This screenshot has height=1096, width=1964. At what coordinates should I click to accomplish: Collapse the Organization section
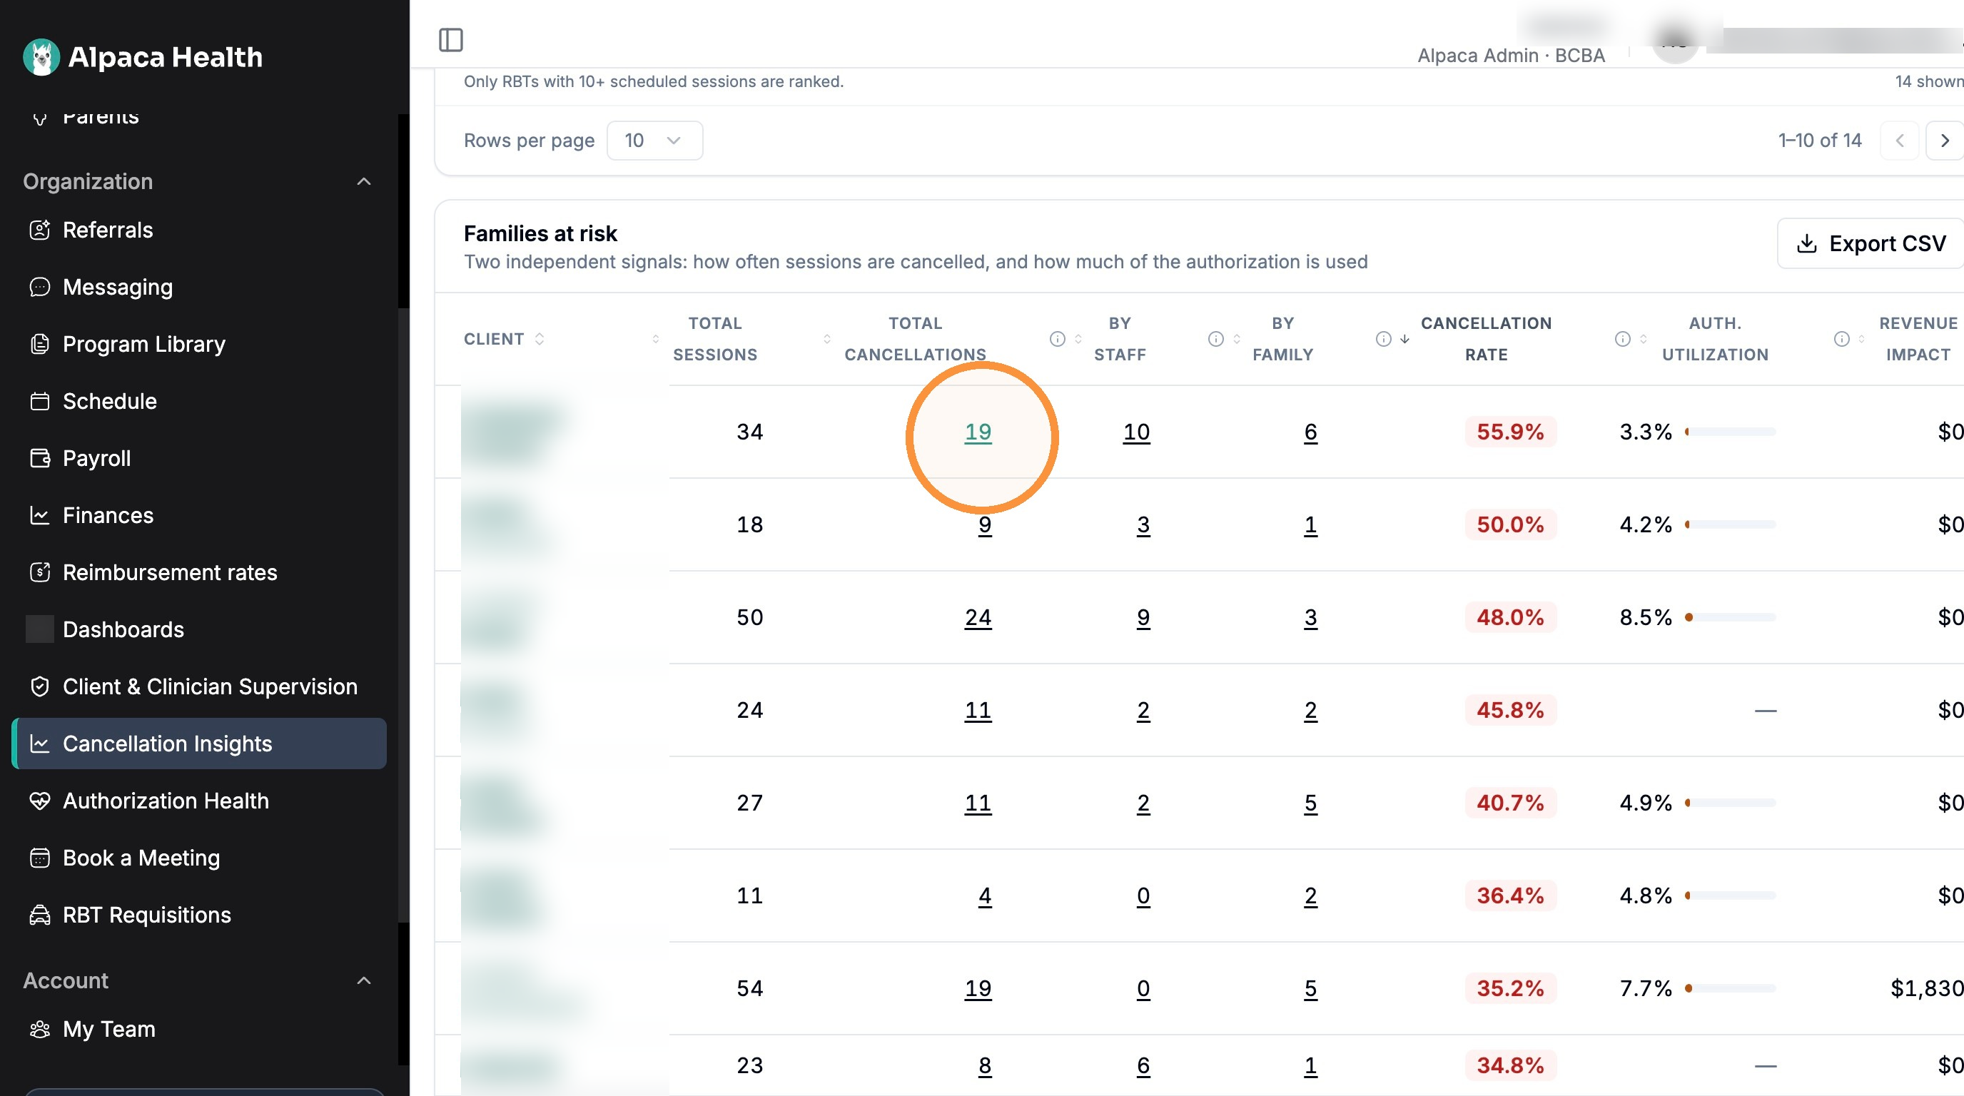[364, 181]
